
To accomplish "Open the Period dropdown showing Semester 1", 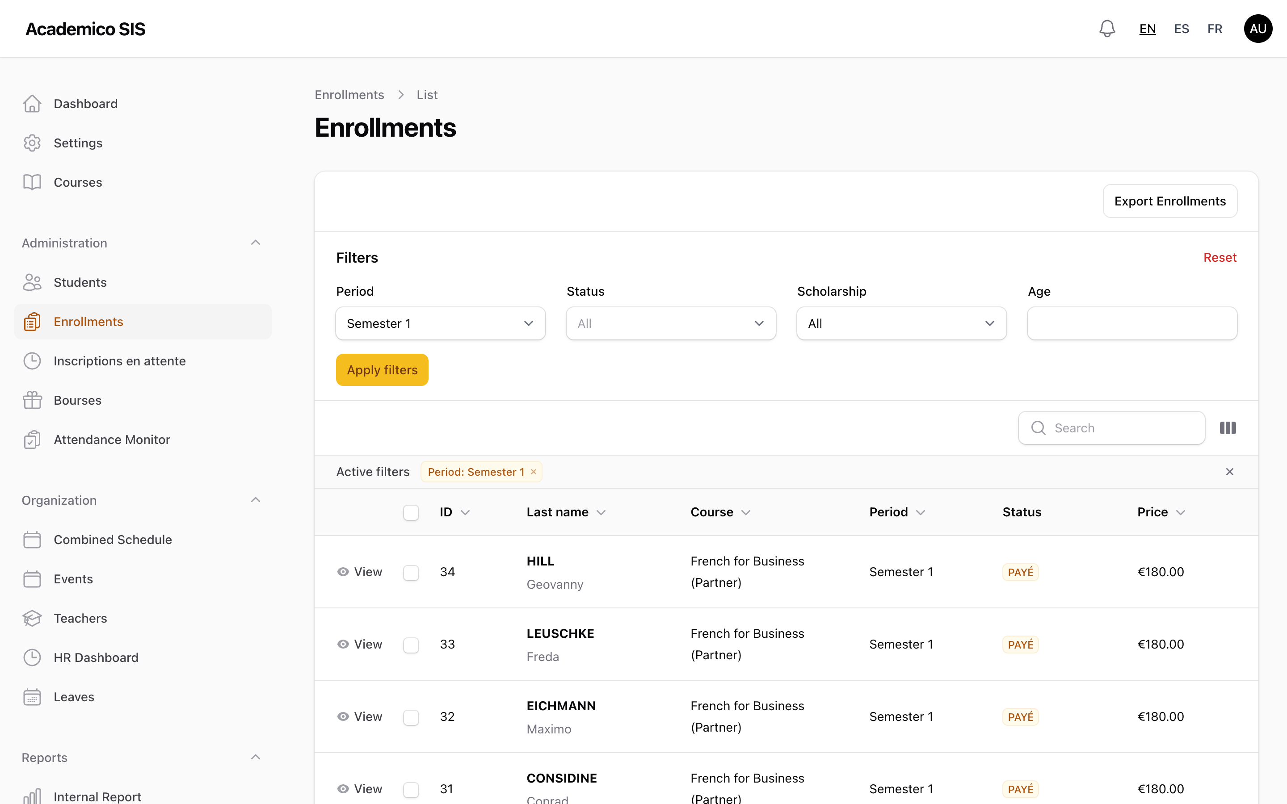I will [440, 323].
